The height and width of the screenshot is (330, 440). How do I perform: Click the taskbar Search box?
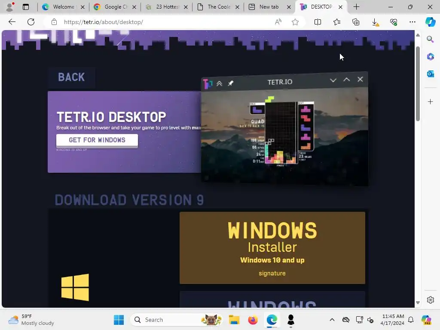[176, 320]
